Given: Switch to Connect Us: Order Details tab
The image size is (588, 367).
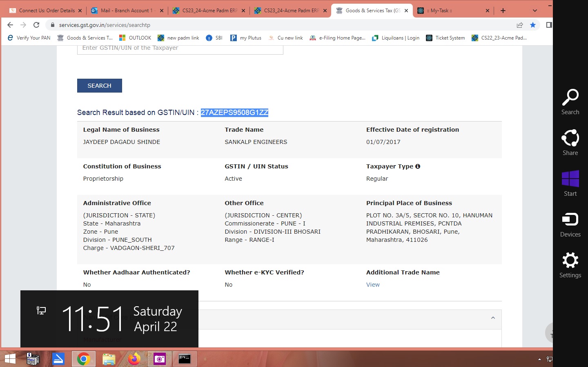Looking at the screenshot, I should point(47,11).
